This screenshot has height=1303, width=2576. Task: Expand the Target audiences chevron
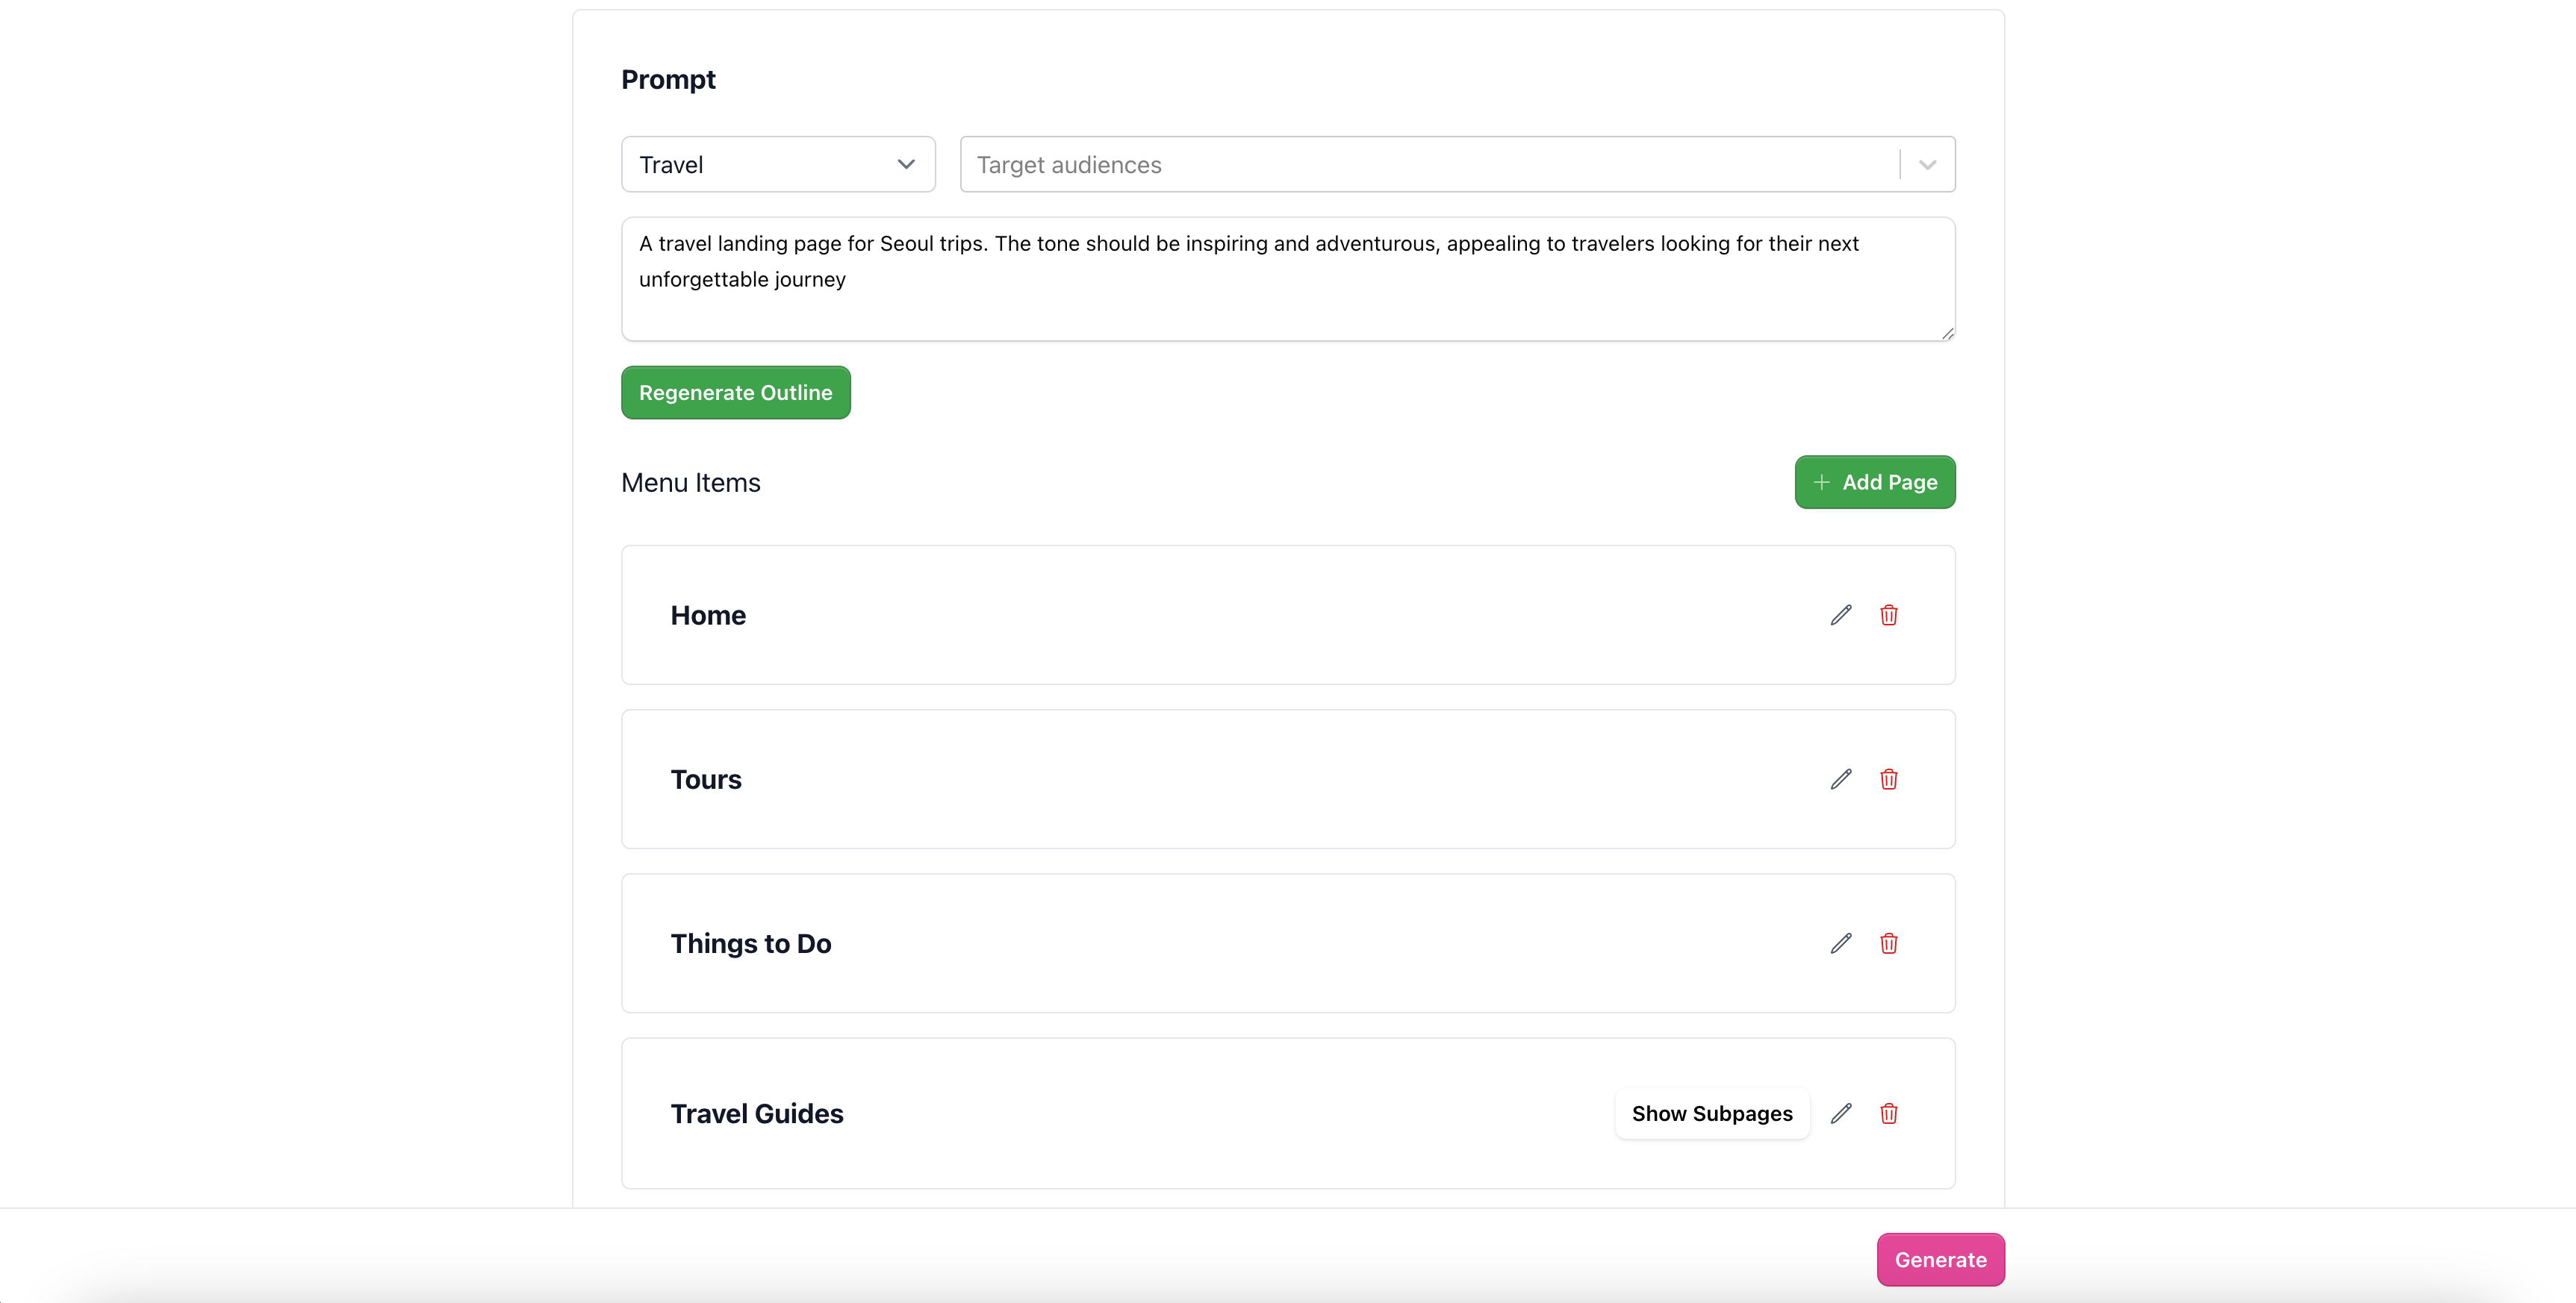tap(1927, 165)
